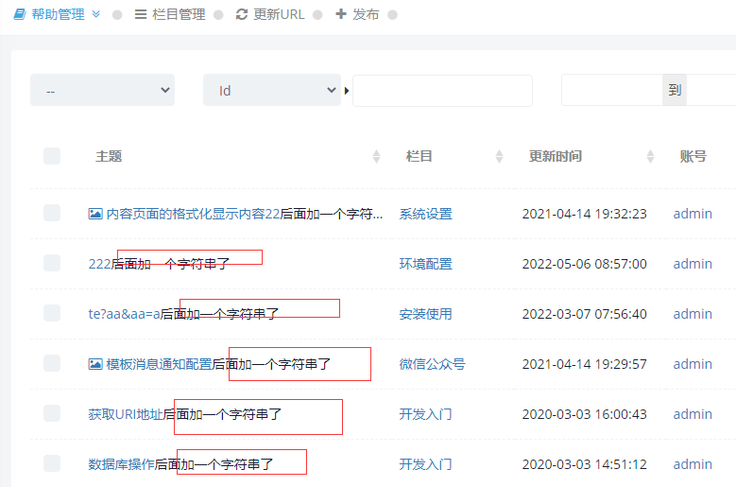Viewport: 736px width, 487px height.
Task: Click the 微信公众号 category link
Action: pos(433,364)
